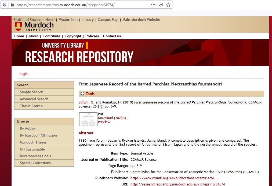This screenshot has width=272, height=186.
Task: Click the browser address bar URL
Action: [x=66, y=5]
